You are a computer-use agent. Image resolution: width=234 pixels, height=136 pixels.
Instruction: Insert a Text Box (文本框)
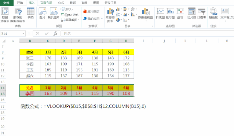point(225,14)
